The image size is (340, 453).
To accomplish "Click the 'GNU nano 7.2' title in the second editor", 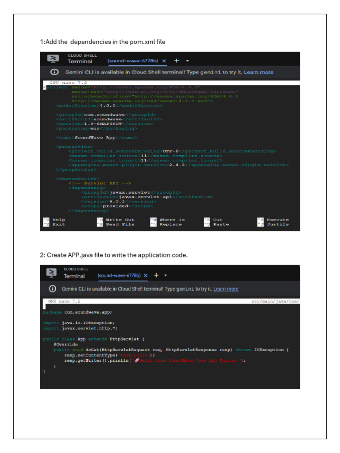I will 64,301.
